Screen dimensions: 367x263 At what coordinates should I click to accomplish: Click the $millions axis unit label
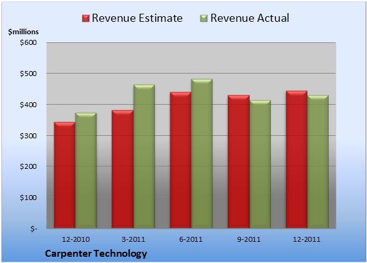(24, 32)
